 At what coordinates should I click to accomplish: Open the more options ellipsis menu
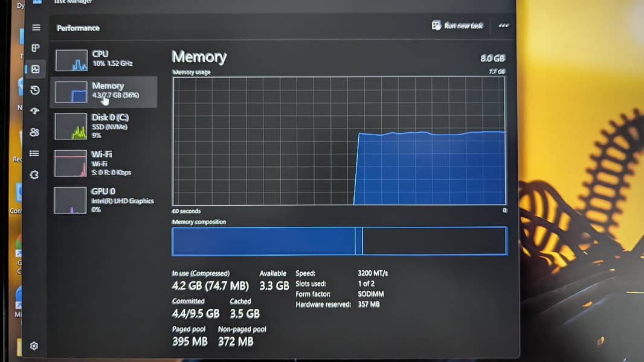coord(503,25)
